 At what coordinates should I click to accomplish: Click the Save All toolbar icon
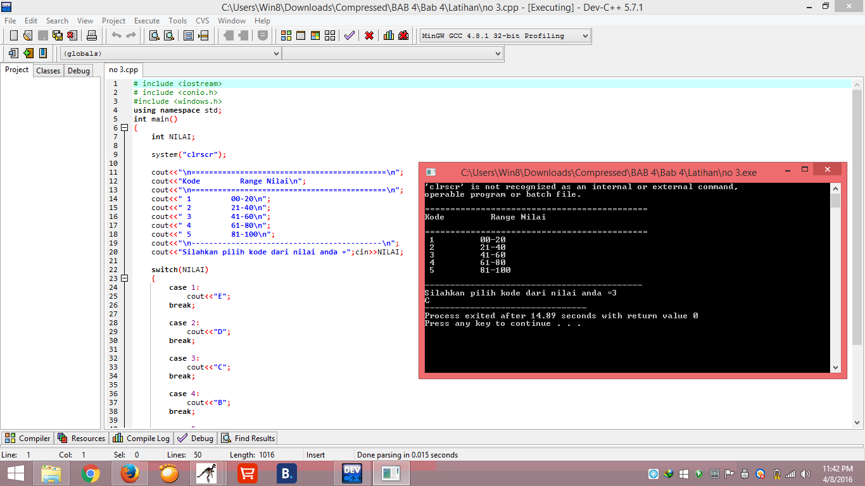(58, 36)
